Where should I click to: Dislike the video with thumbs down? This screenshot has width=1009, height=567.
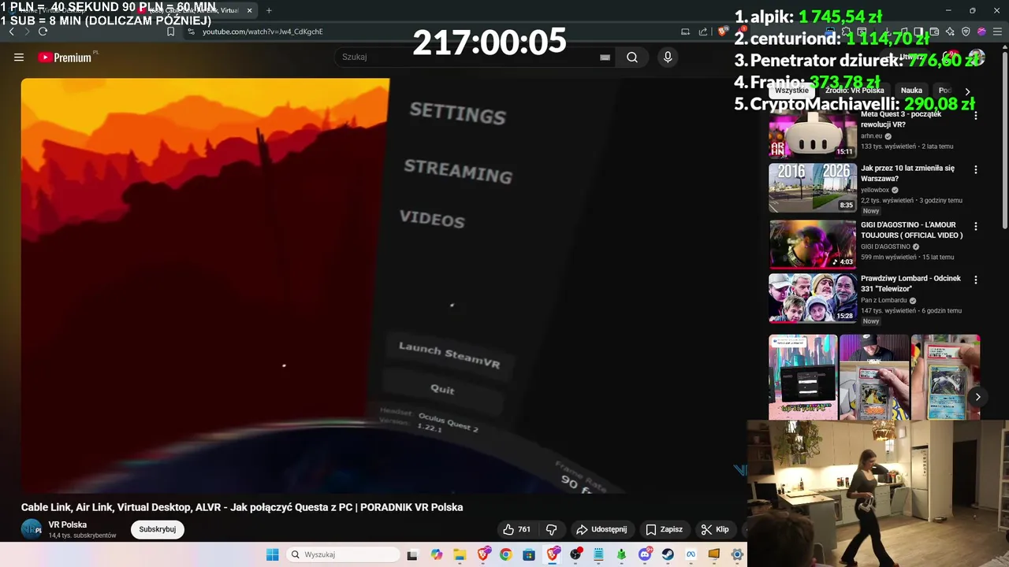coord(552,529)
